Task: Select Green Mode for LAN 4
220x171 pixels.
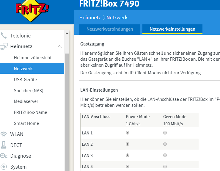Action: (165, 167)
